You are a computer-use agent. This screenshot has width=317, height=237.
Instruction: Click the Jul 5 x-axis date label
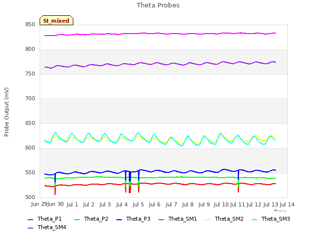pyautogui.click(x=138, y=204)
